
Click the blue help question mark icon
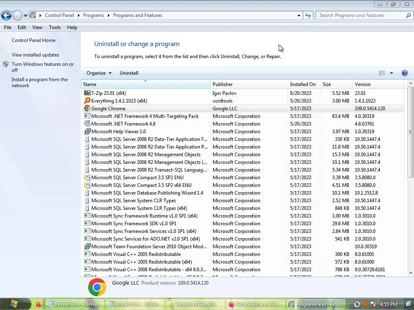pos(404,73)
